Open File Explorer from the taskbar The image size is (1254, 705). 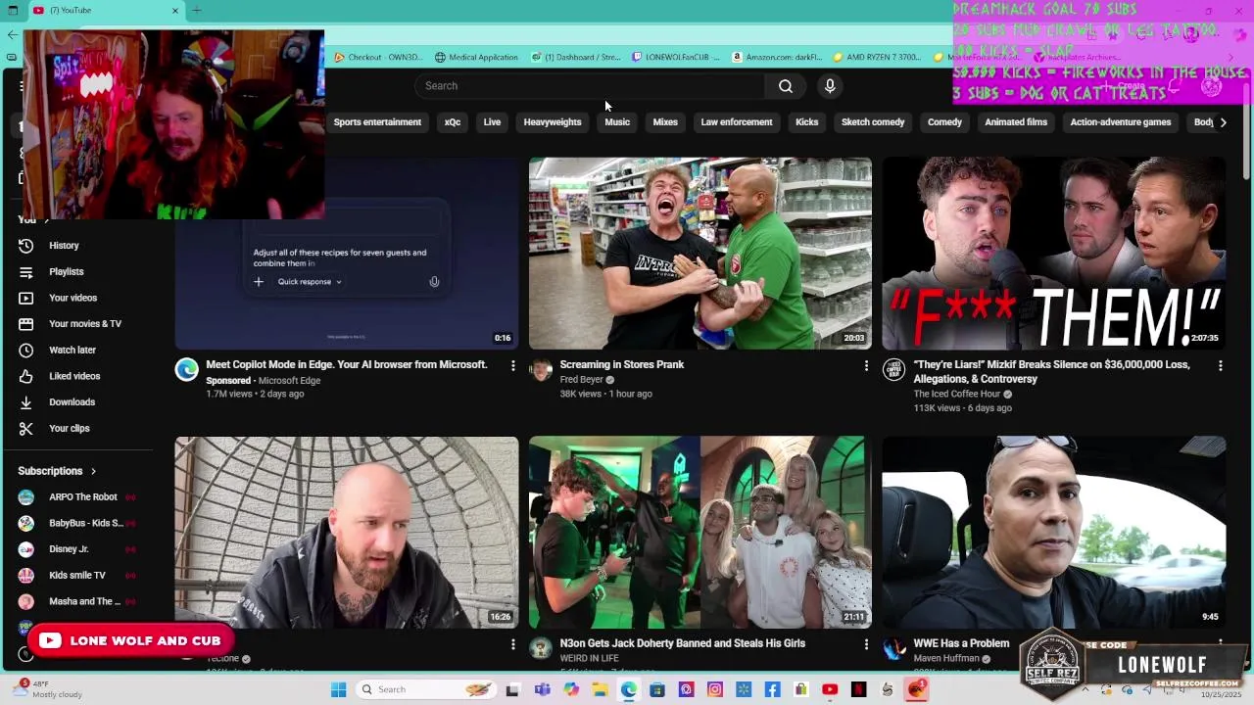(600, 689)
